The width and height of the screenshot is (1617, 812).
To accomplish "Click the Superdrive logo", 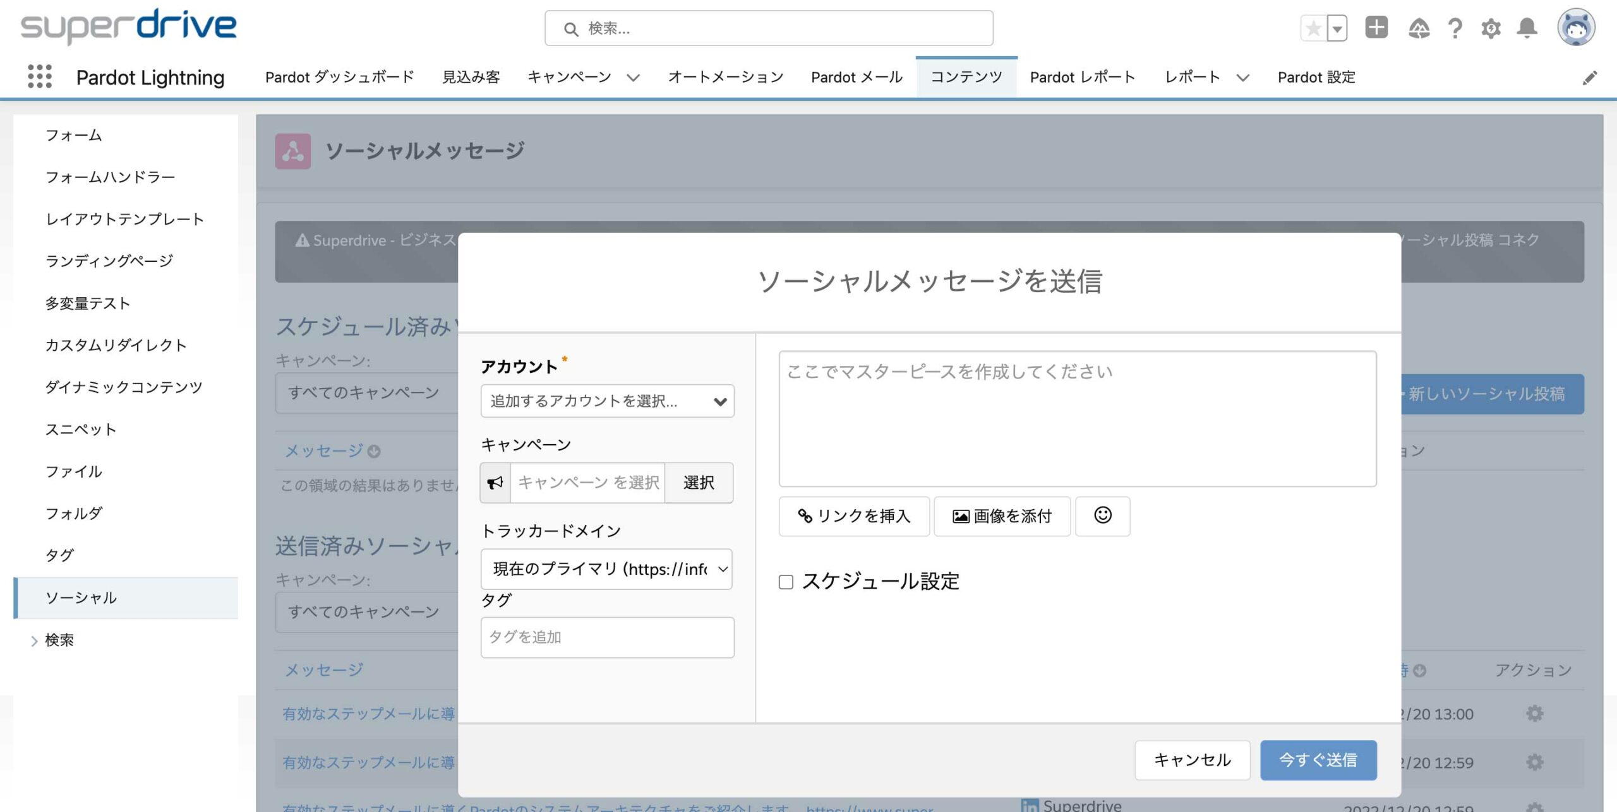I will click(x=128, y=26).
